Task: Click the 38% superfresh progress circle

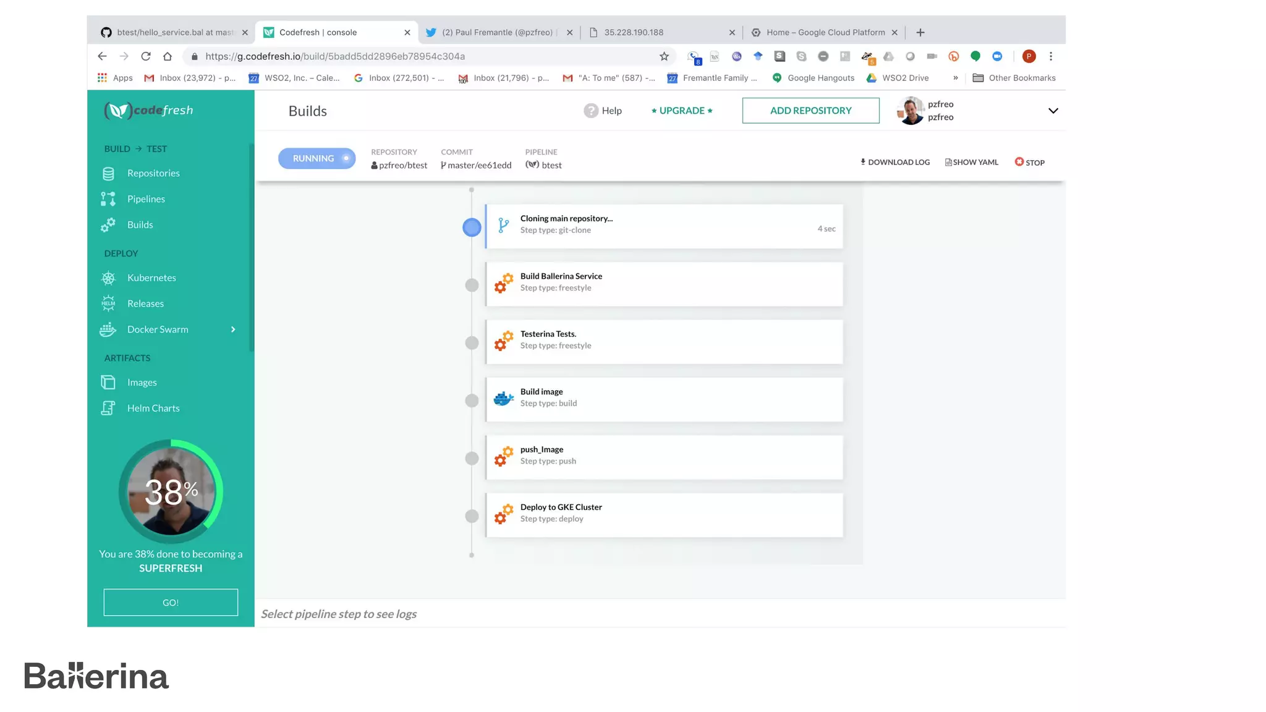Action: click(171, 492)
